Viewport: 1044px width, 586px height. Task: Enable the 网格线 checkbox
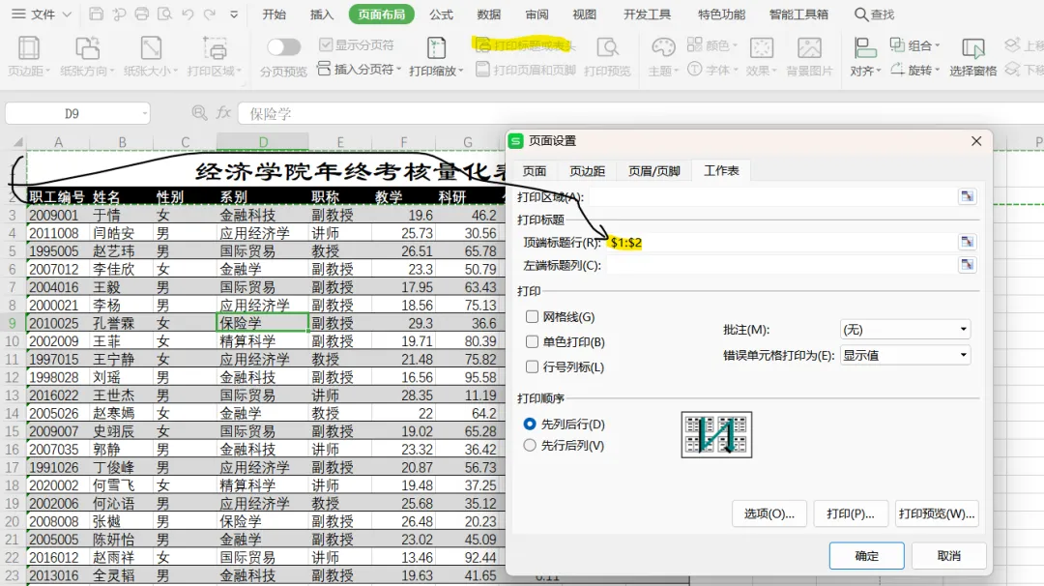[532, 317]
